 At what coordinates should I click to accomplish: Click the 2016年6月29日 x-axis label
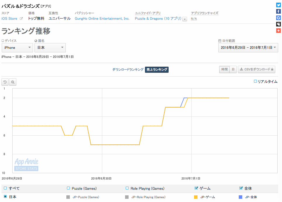12,178
